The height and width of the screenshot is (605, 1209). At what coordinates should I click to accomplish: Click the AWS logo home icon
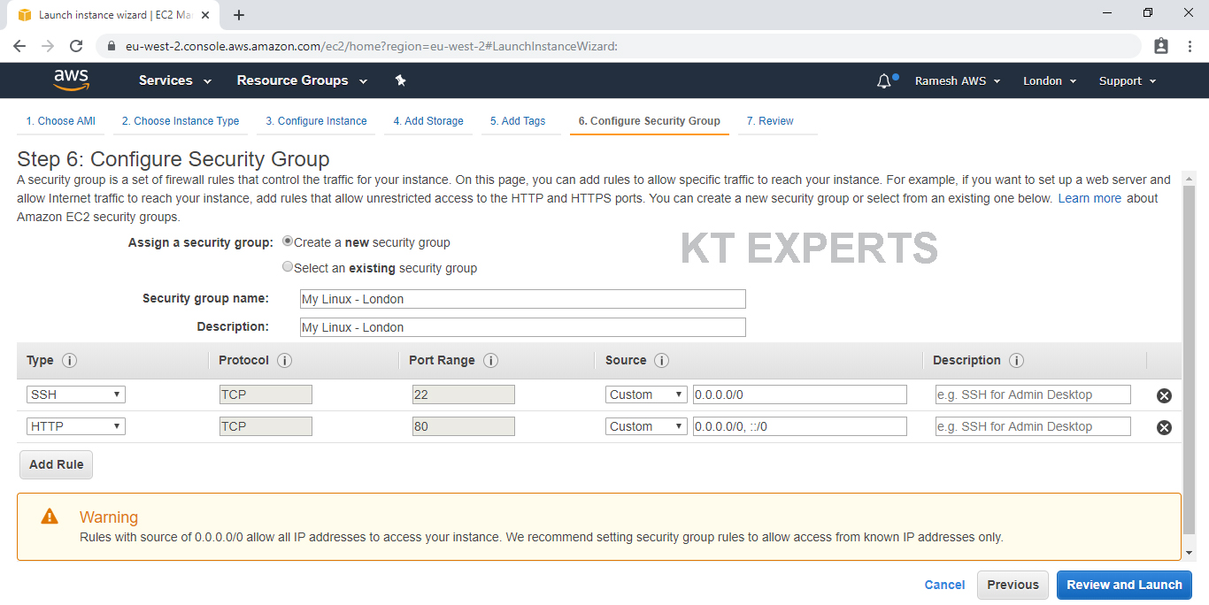coord(72,80)
